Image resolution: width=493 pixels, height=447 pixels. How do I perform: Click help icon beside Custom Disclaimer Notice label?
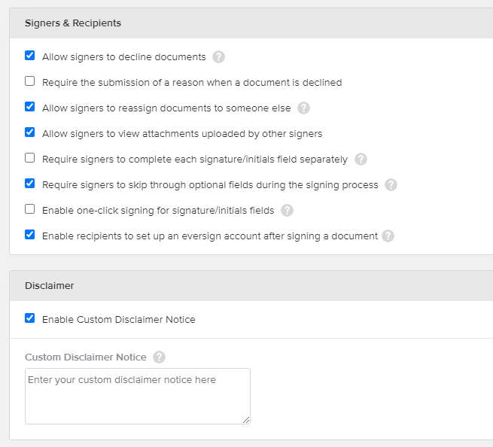(x=159, y=357)
